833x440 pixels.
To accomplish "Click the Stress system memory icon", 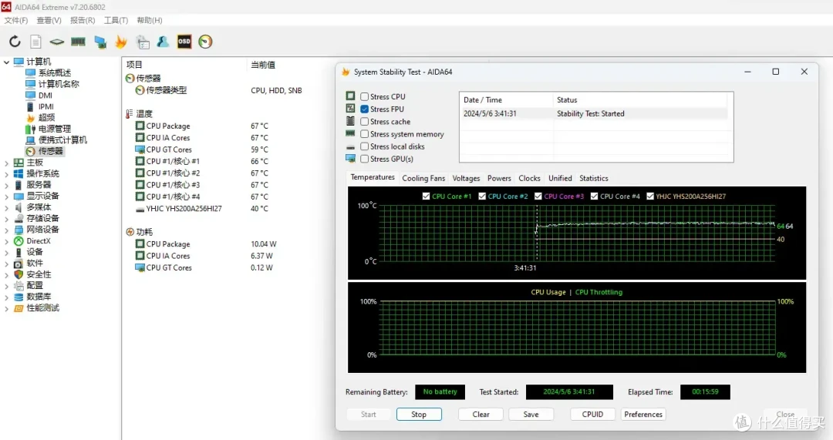I will point(351,133).
